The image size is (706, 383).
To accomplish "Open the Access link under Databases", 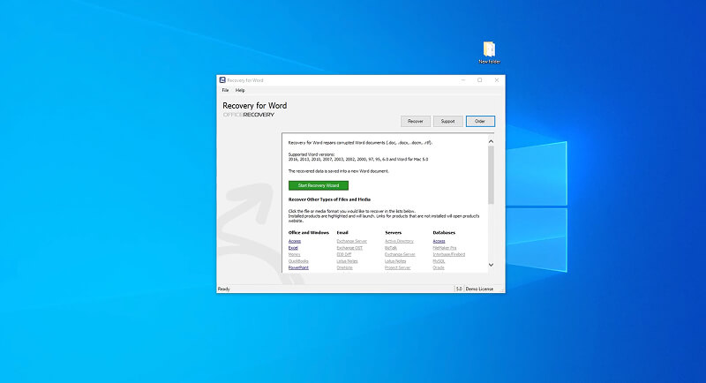I will pos(439,241).
